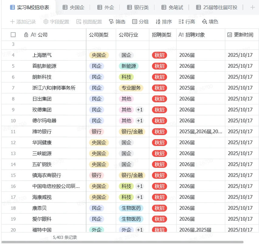Click the calendar icon in 更新时间 header
The image size is (259, 244).
point(230,35)
